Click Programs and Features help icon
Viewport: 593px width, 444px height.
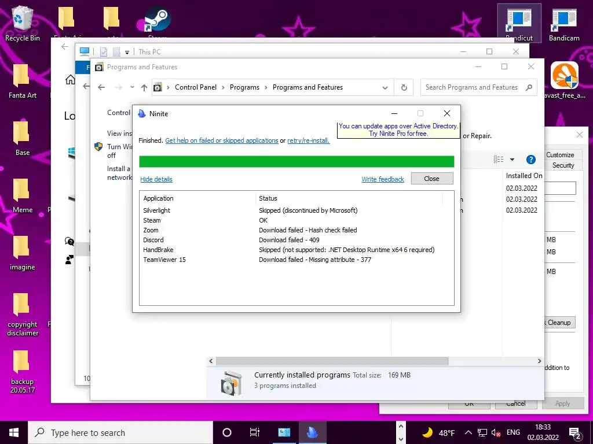[x=530, y=160]
